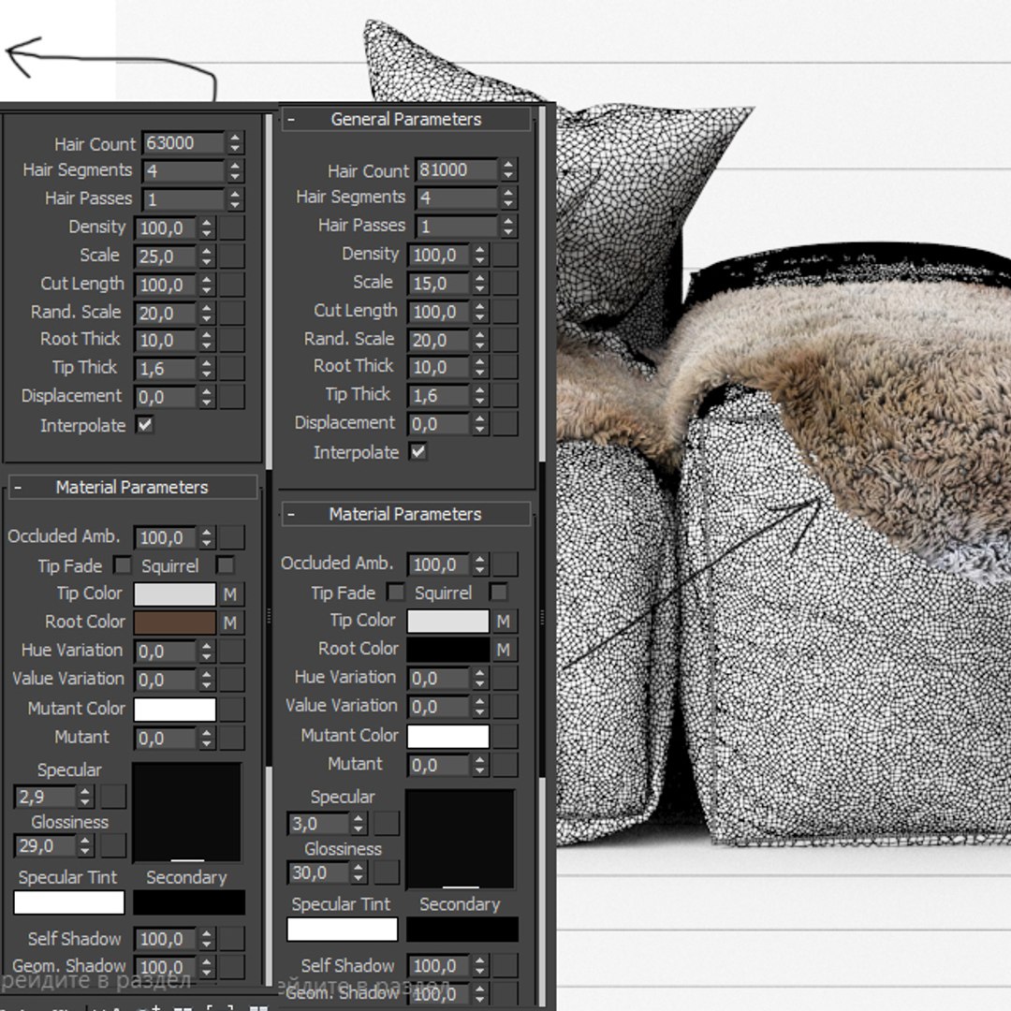Viewport: 1011px width, 1011px height.
Task: Open Specular Tint swatch in right panel
Action: click(343, 930)
